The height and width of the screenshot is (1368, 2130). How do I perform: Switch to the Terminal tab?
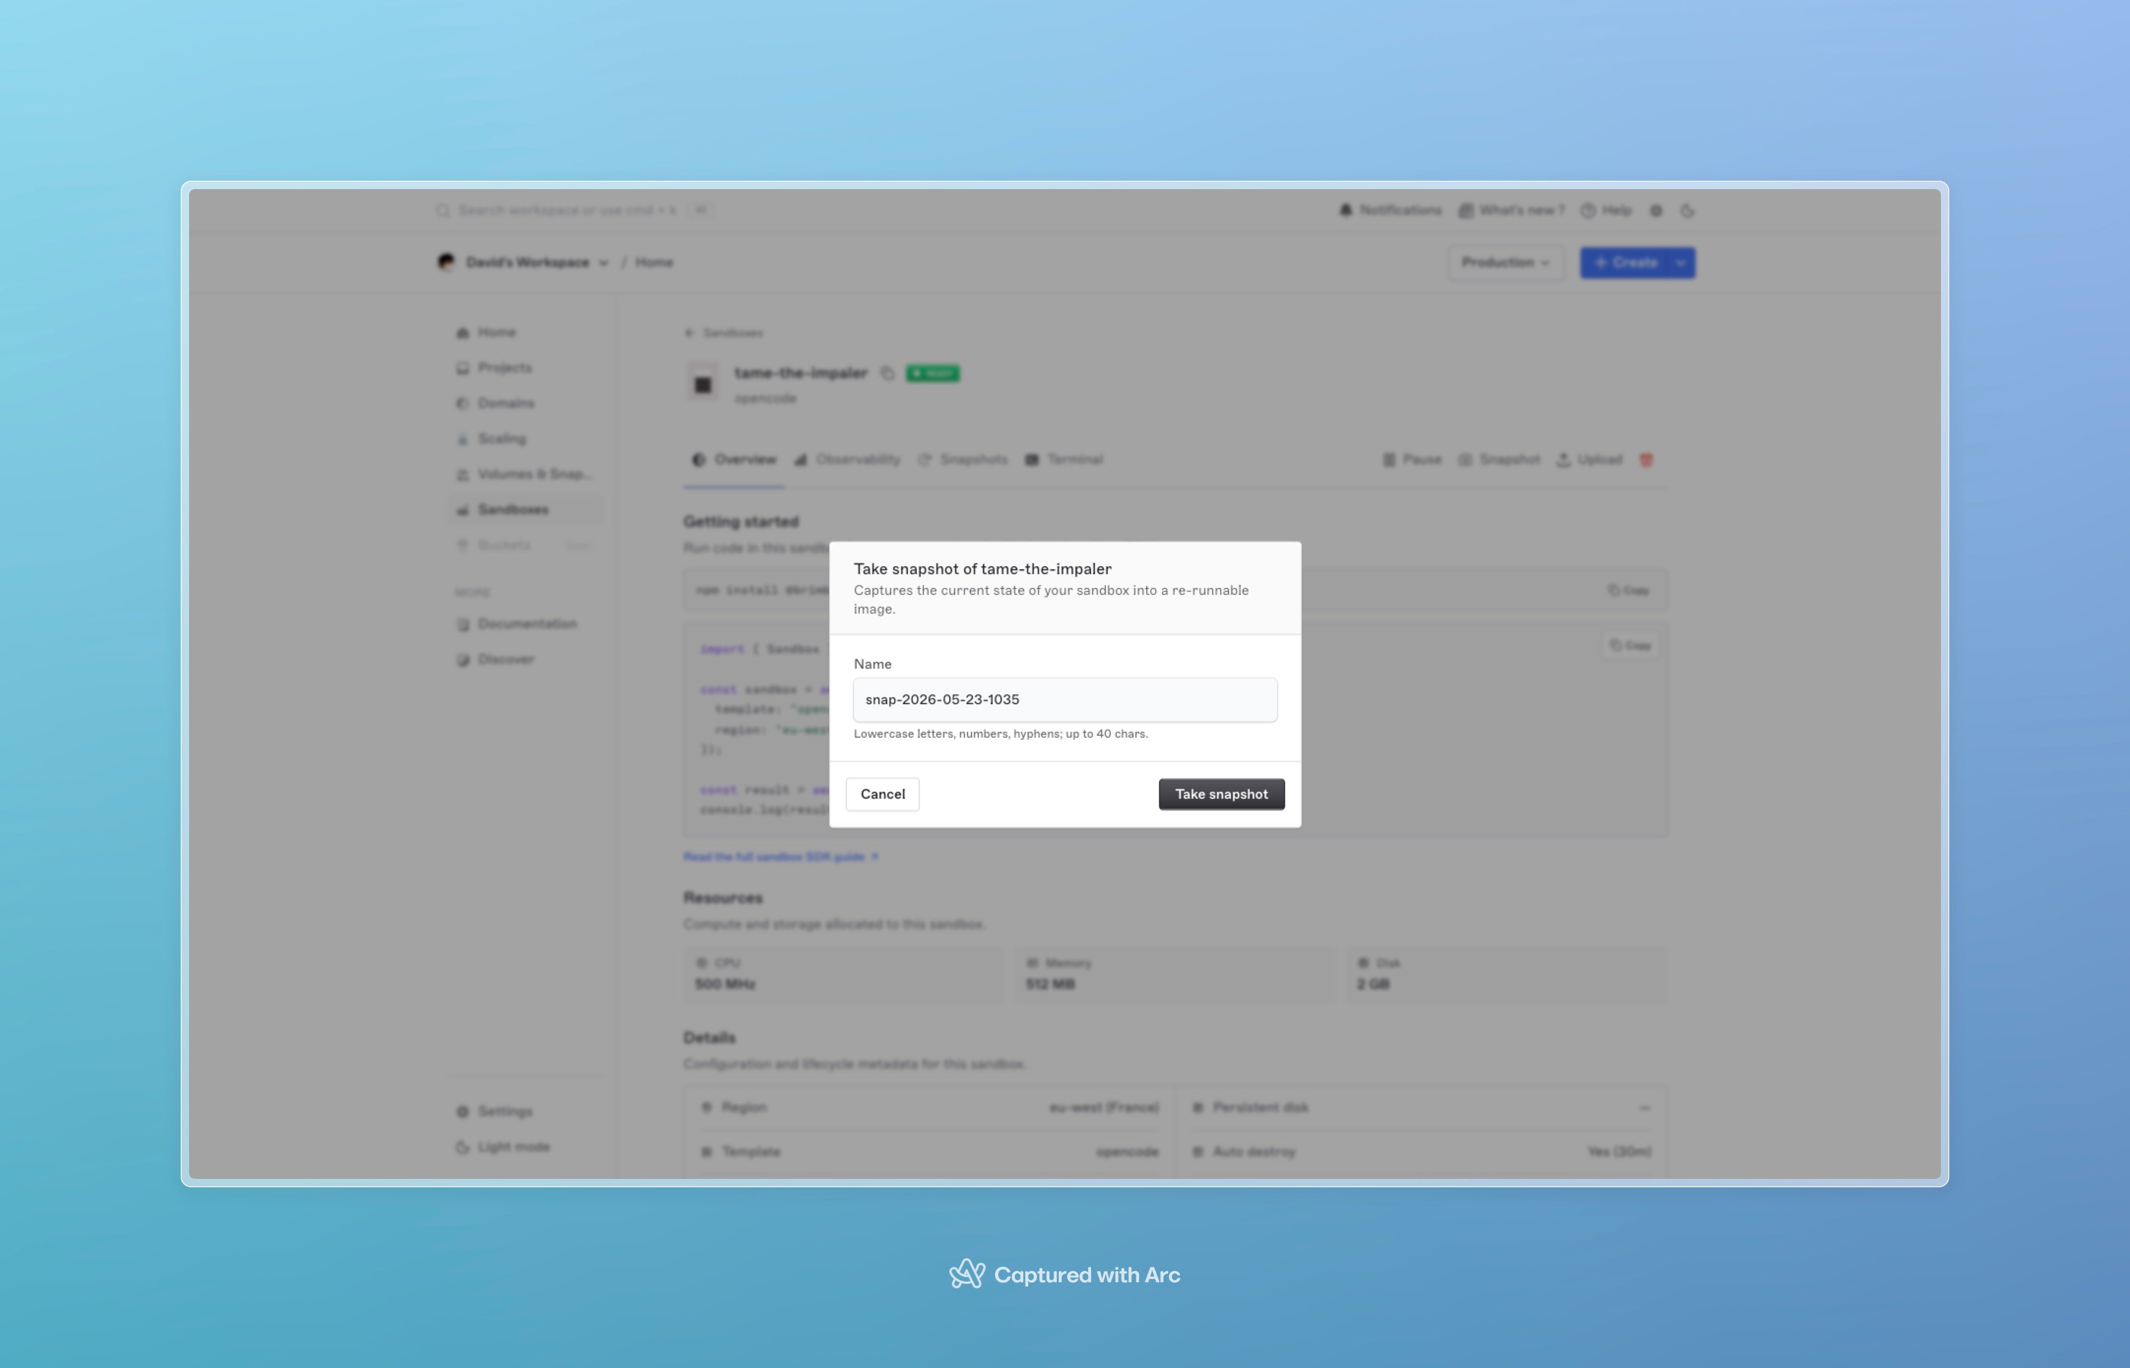click(x=1064, y=459)
